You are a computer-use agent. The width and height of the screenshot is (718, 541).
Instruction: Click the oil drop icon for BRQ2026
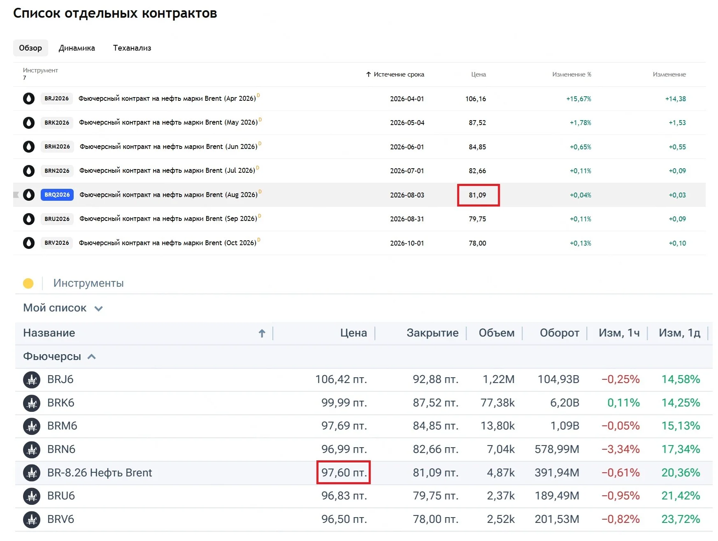[29, 195]
